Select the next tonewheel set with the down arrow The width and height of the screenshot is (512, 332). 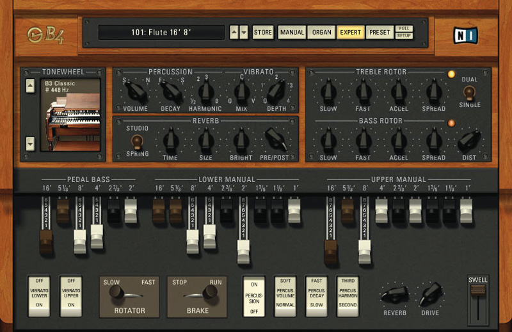click(30, 144)
